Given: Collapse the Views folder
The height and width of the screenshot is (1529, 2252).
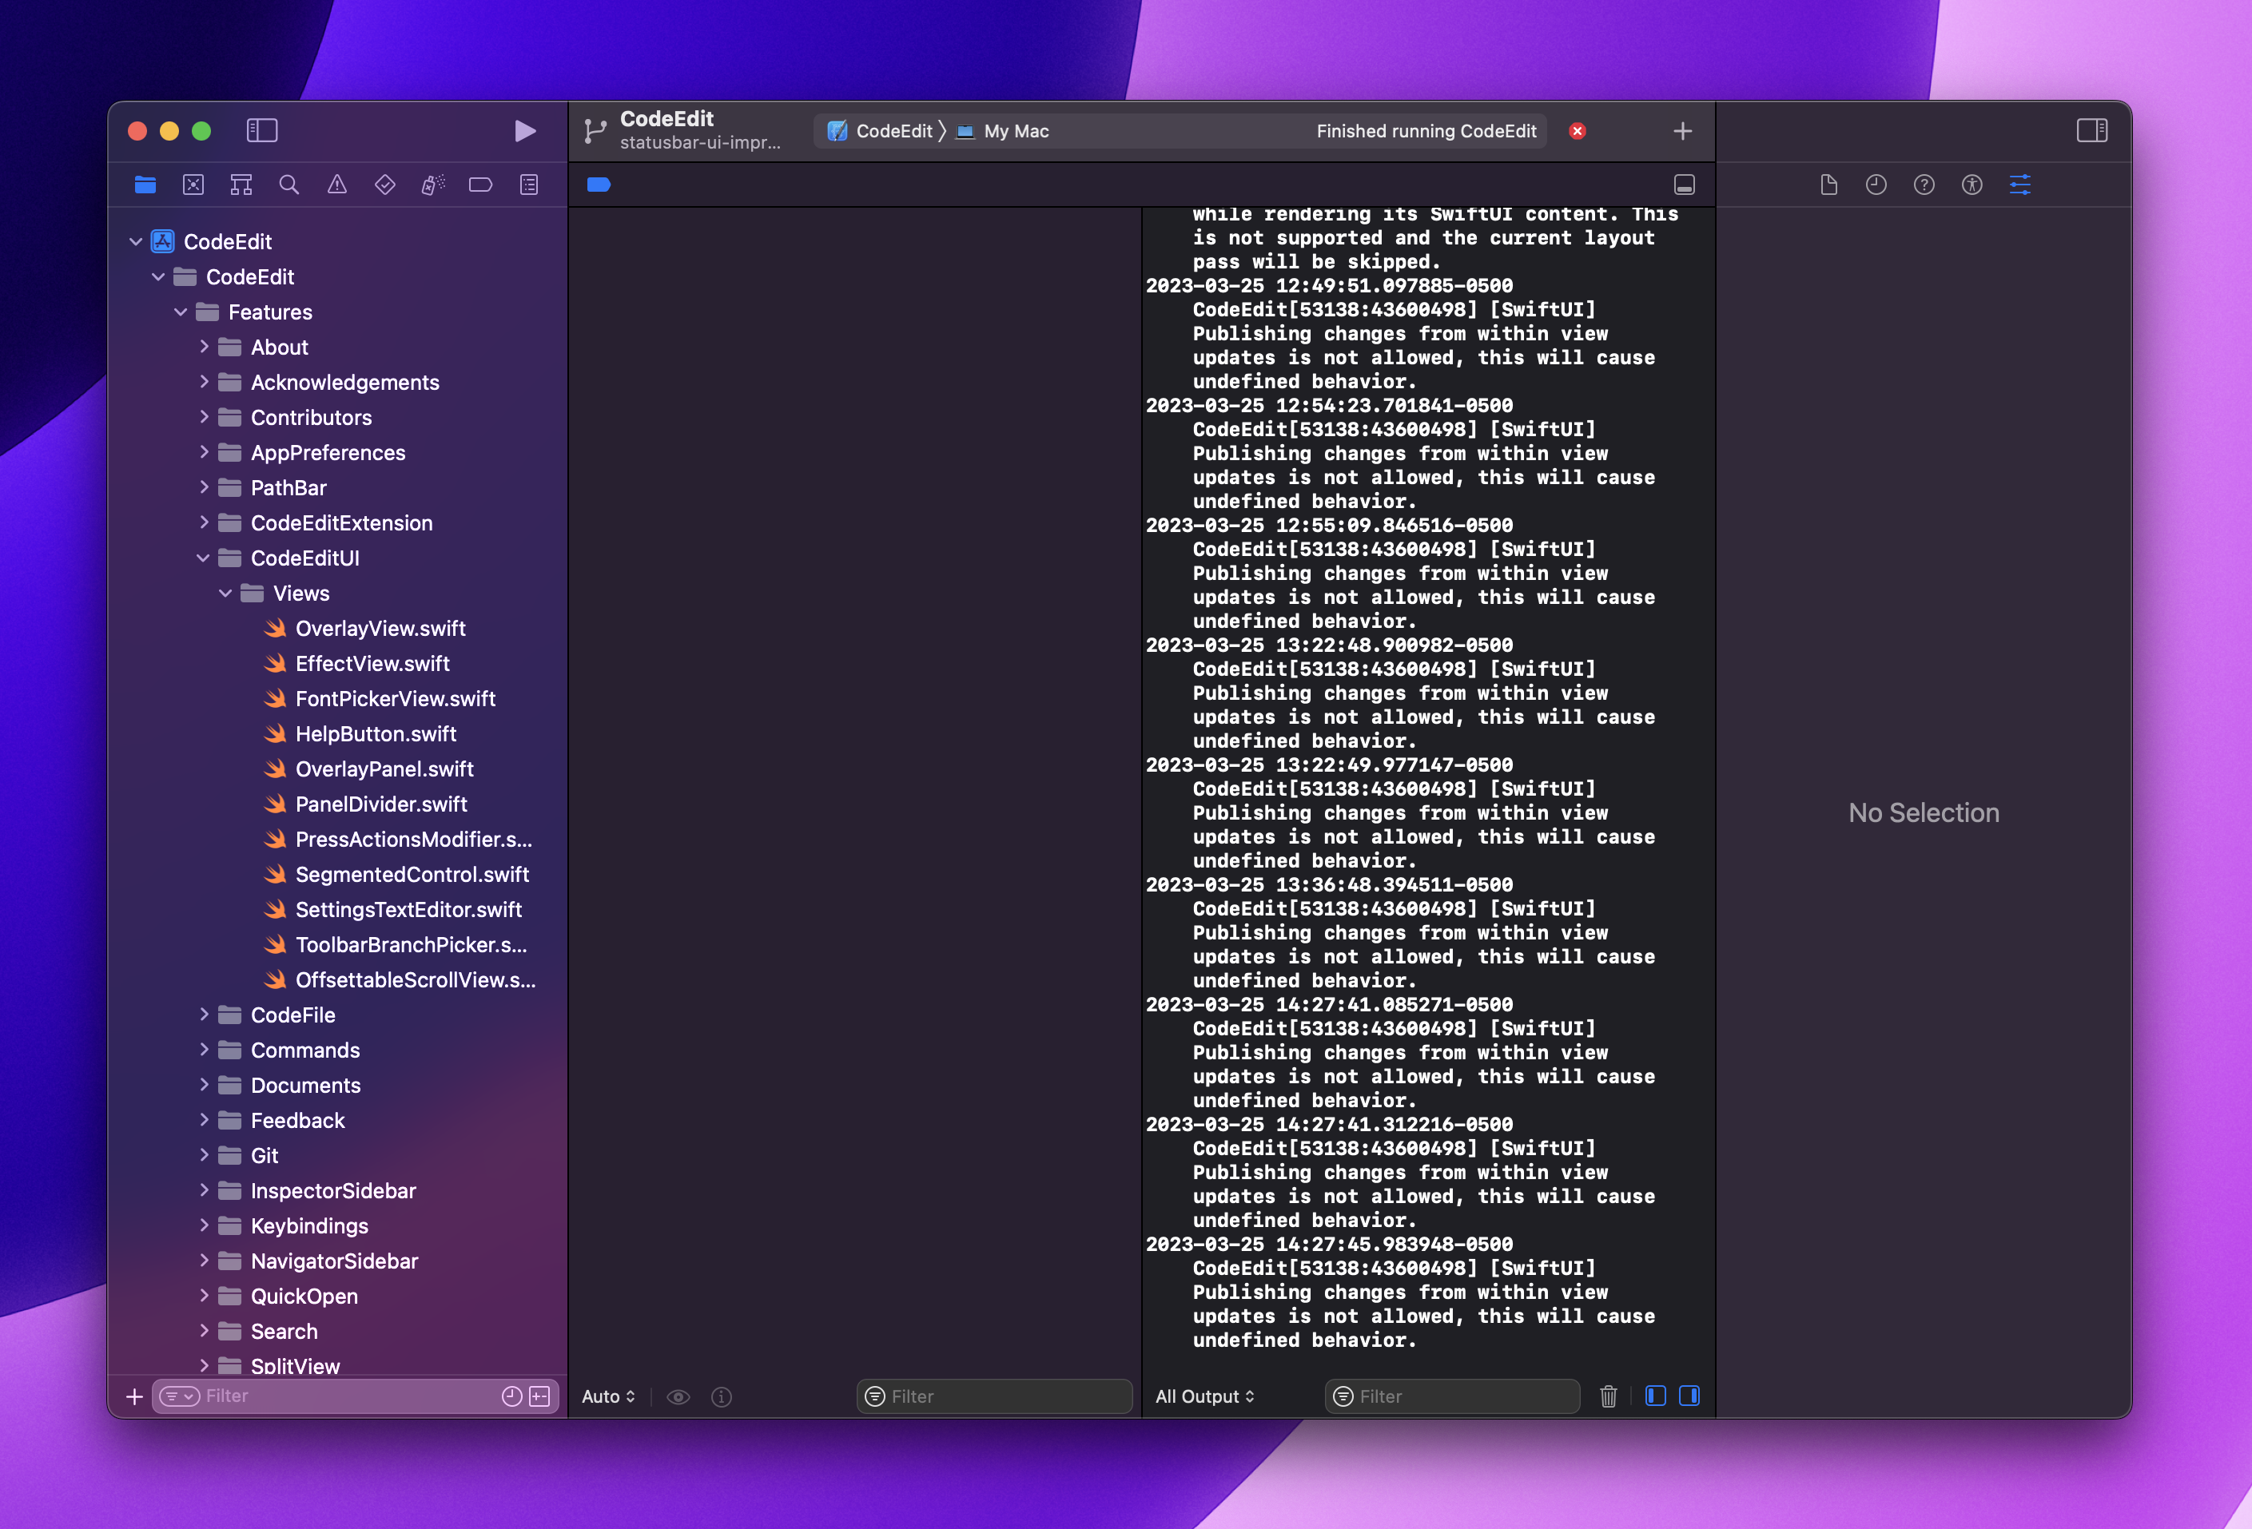Looking at the screenshot, I should coord(226,593).
